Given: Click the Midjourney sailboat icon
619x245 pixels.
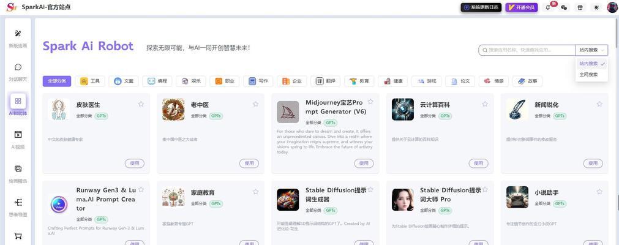Looking at the screenshot, I should click(x=288, y=112).
